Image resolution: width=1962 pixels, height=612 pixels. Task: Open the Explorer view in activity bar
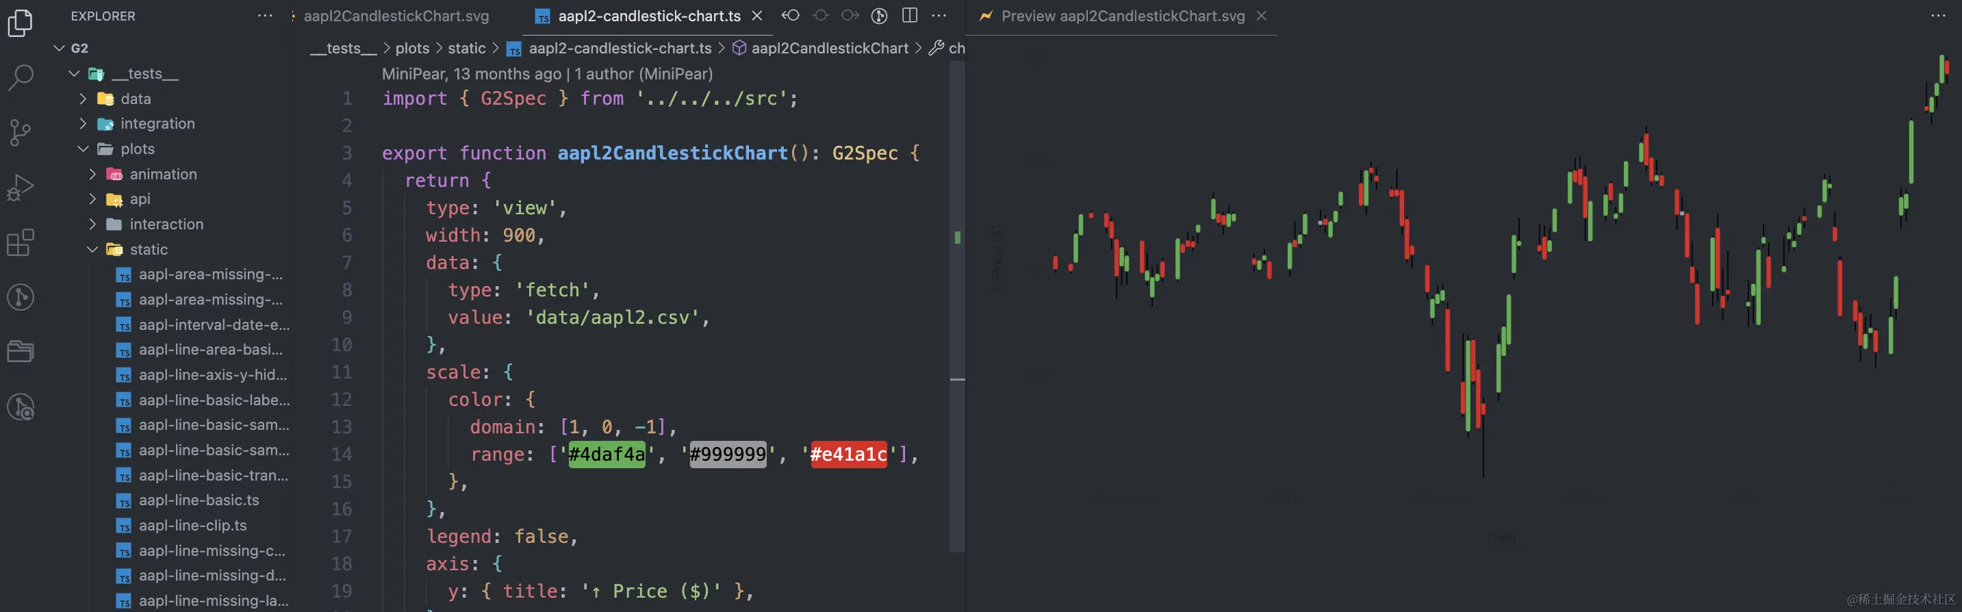(x=21, y=23)
